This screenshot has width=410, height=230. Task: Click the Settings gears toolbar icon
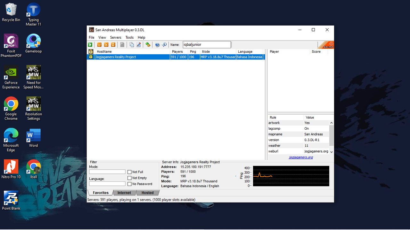pos(148,45)
